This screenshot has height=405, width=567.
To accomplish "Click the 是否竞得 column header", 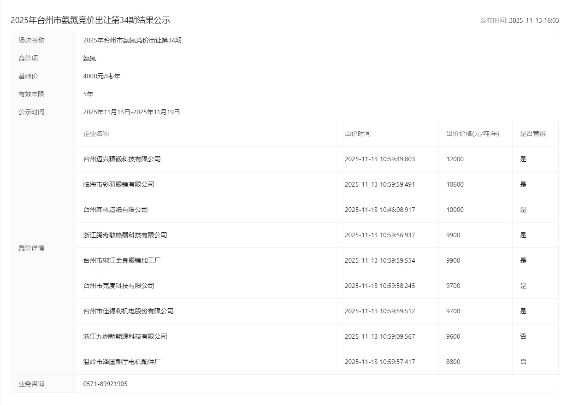I will [x=532, y=134].
